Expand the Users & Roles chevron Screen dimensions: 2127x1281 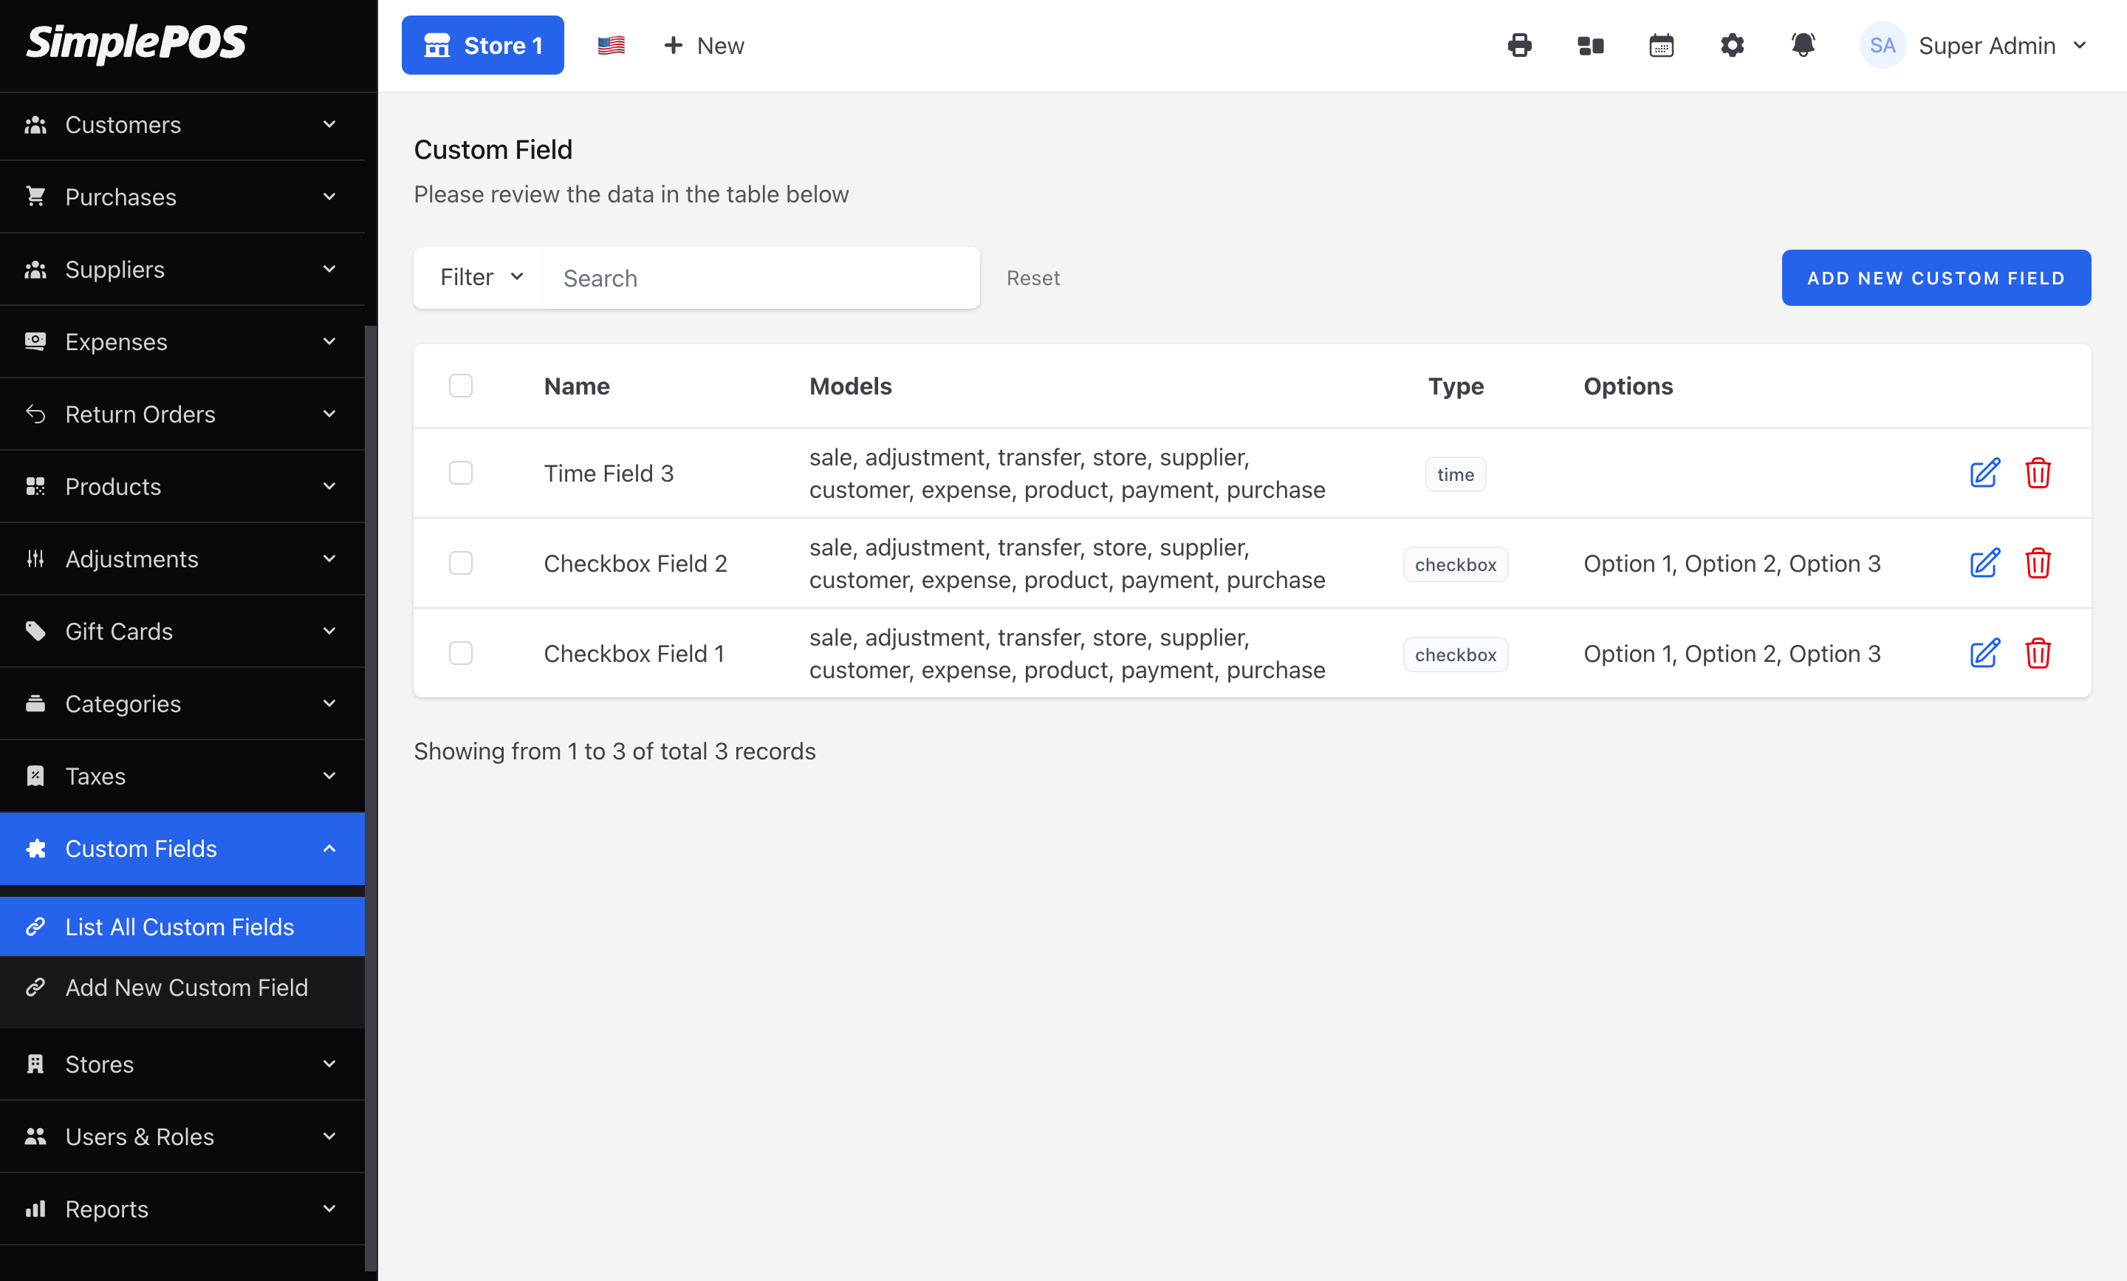tap(329, 1137)
